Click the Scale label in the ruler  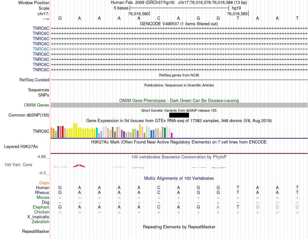(44, 8)
